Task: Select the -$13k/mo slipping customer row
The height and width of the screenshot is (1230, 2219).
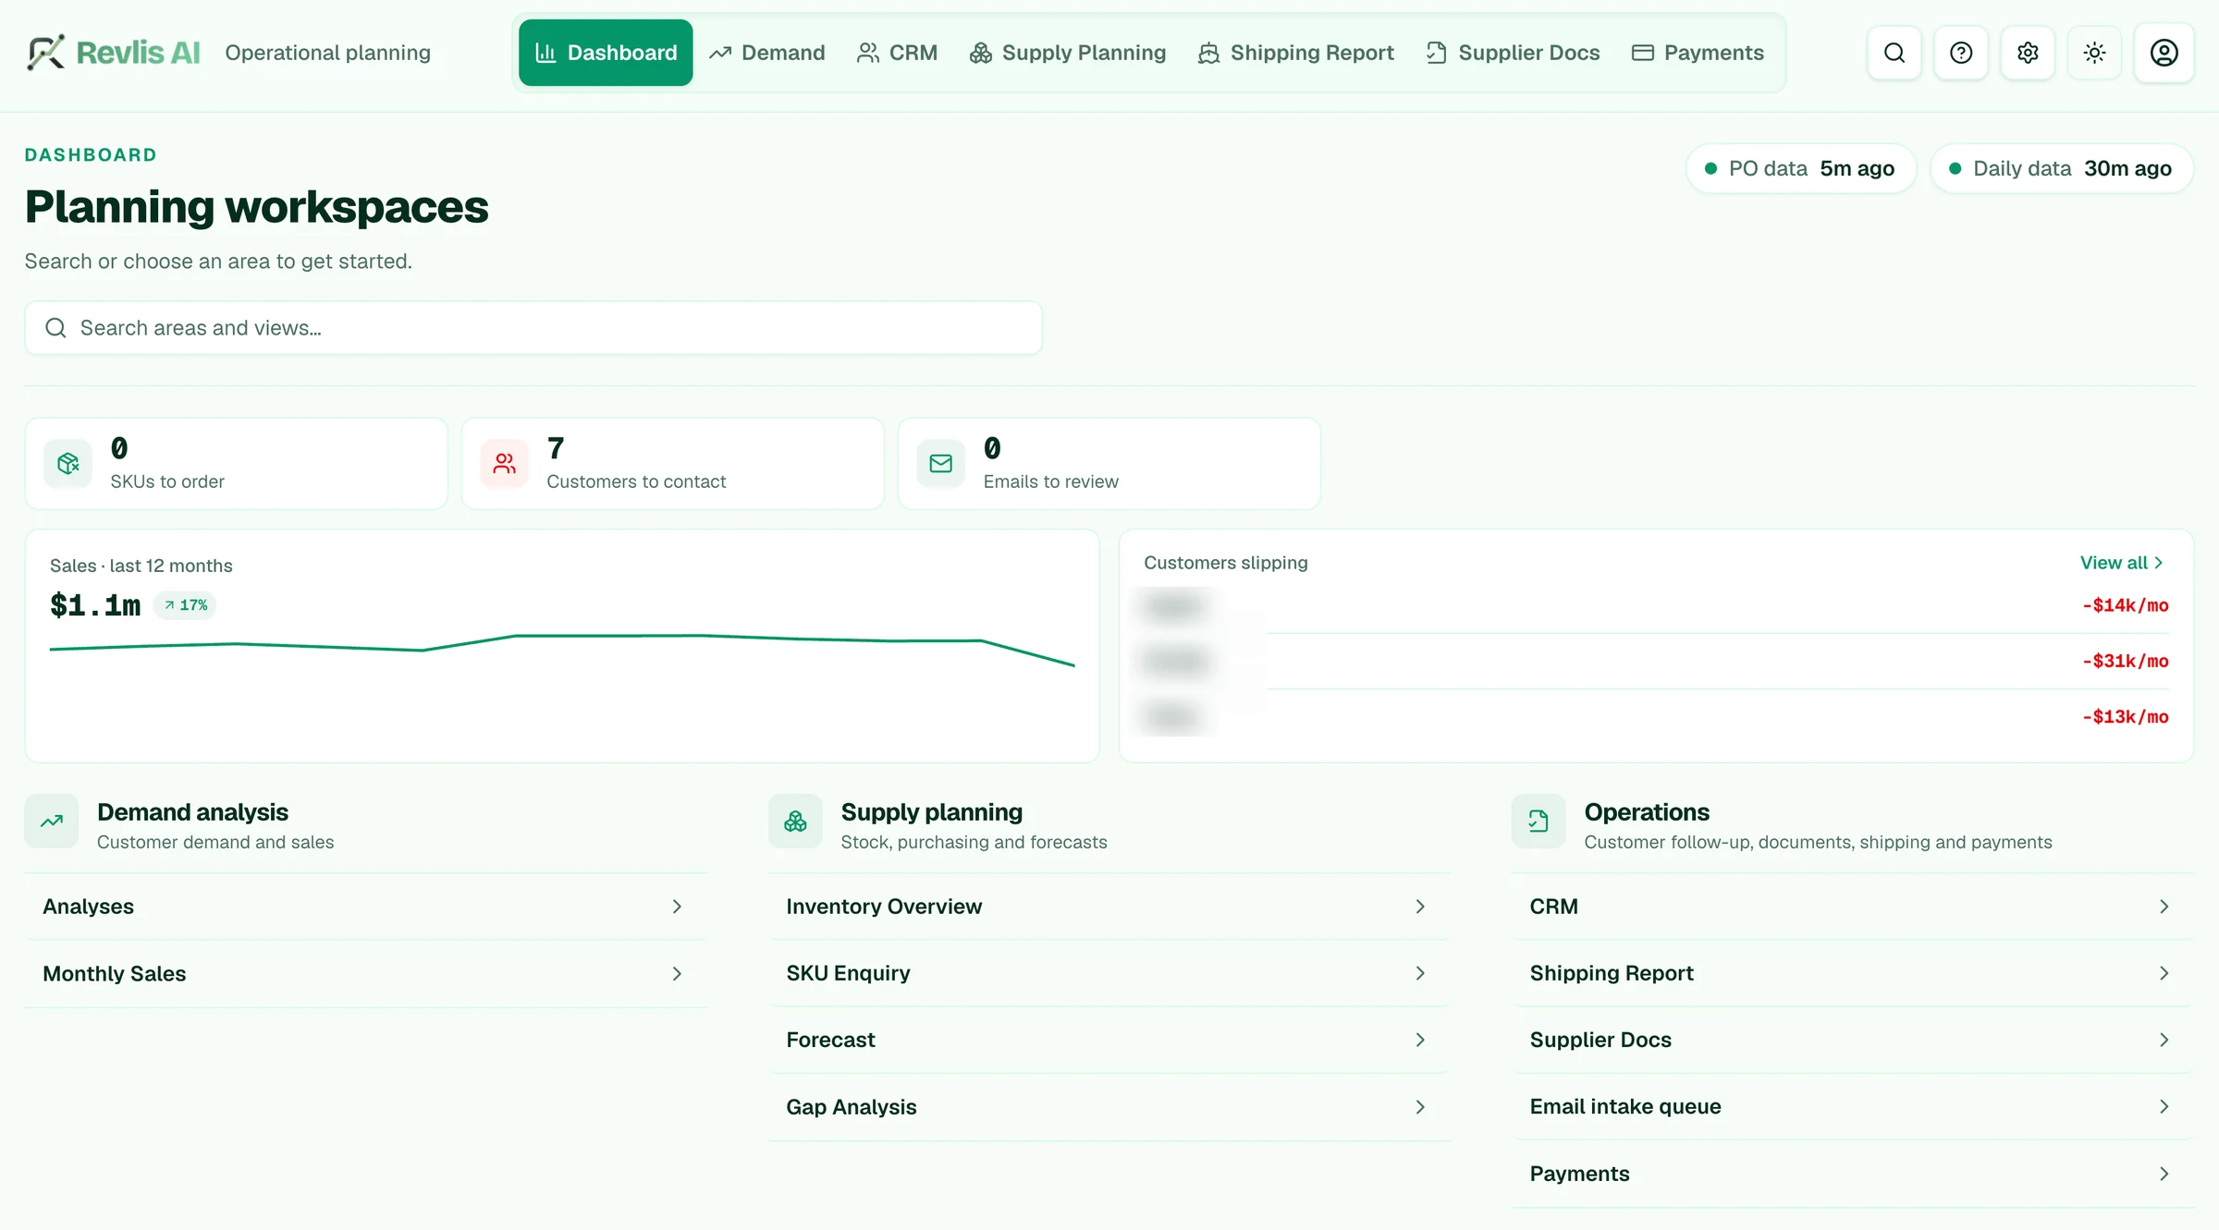Action: [1656, 716]
